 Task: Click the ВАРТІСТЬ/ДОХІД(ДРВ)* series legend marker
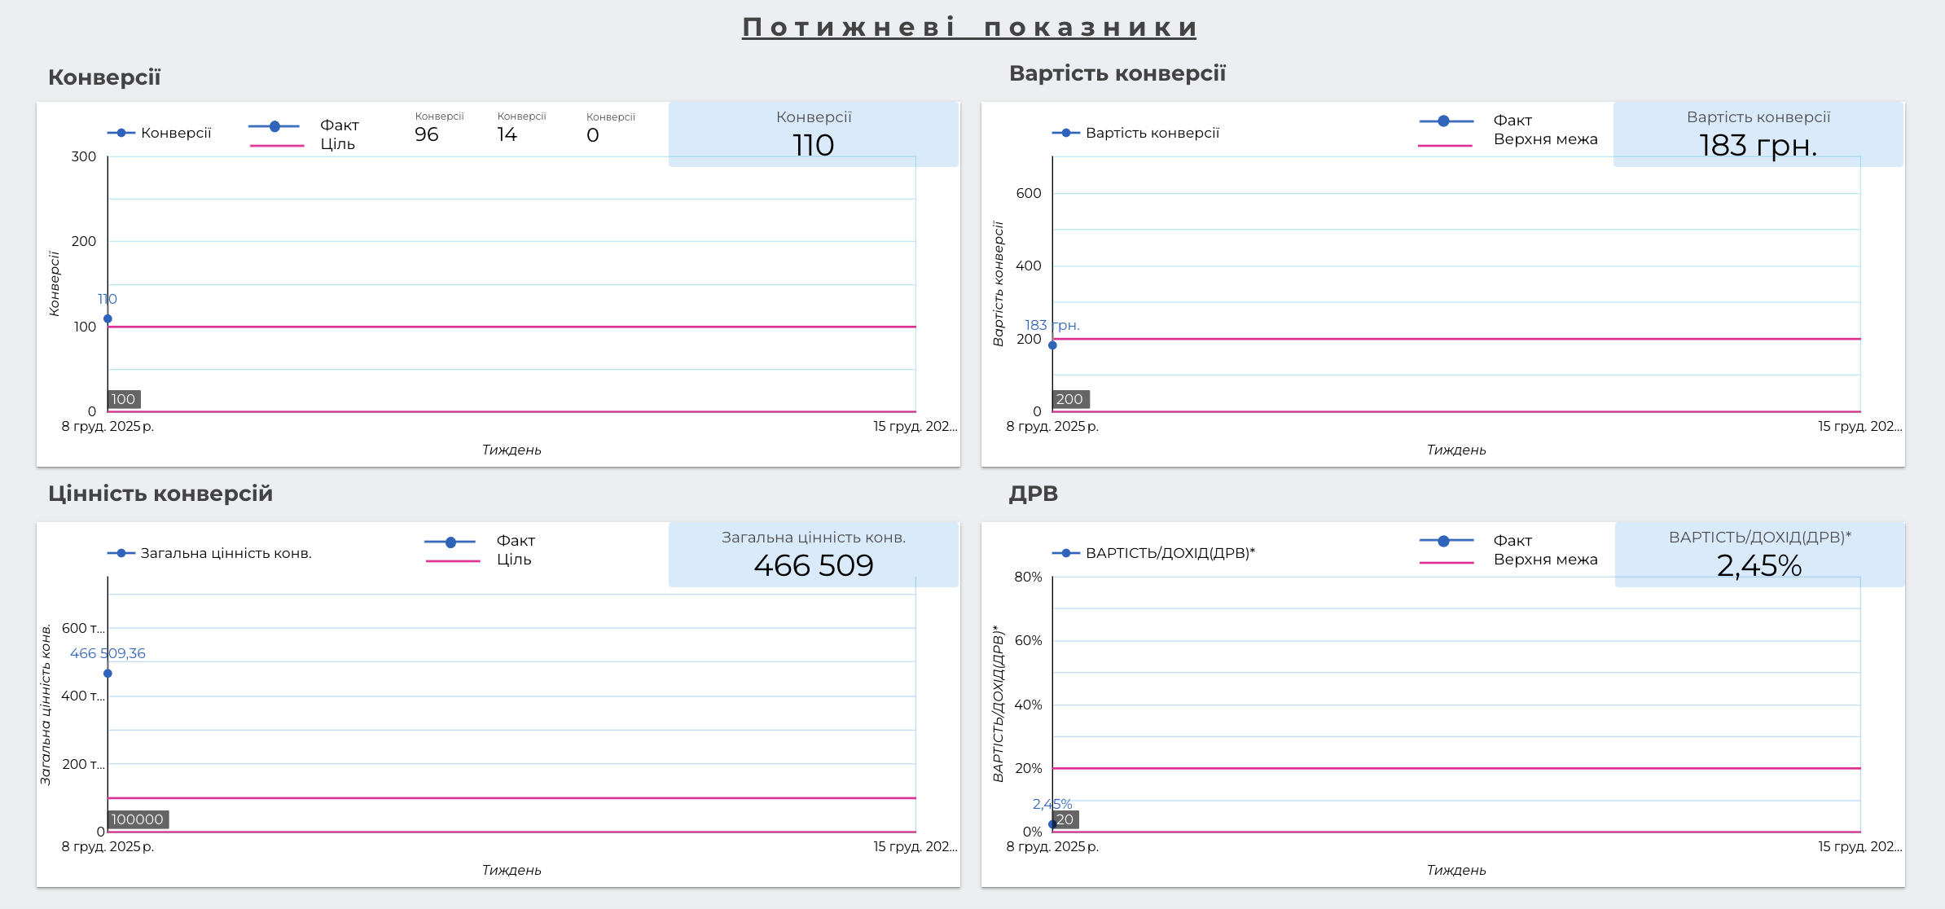tap(1065, 553)
